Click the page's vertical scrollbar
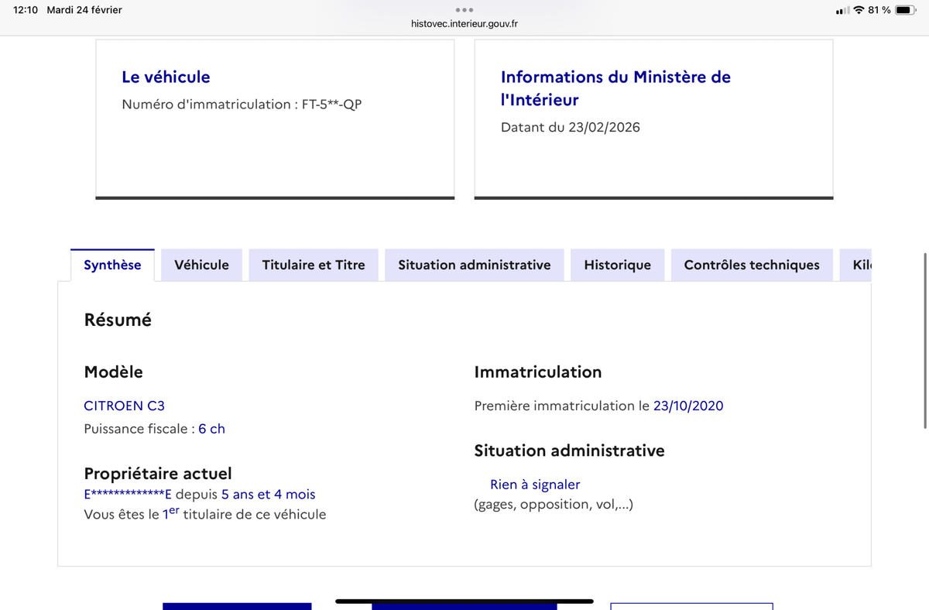Screen dimensions: 929x610 (x=925, y=341)
